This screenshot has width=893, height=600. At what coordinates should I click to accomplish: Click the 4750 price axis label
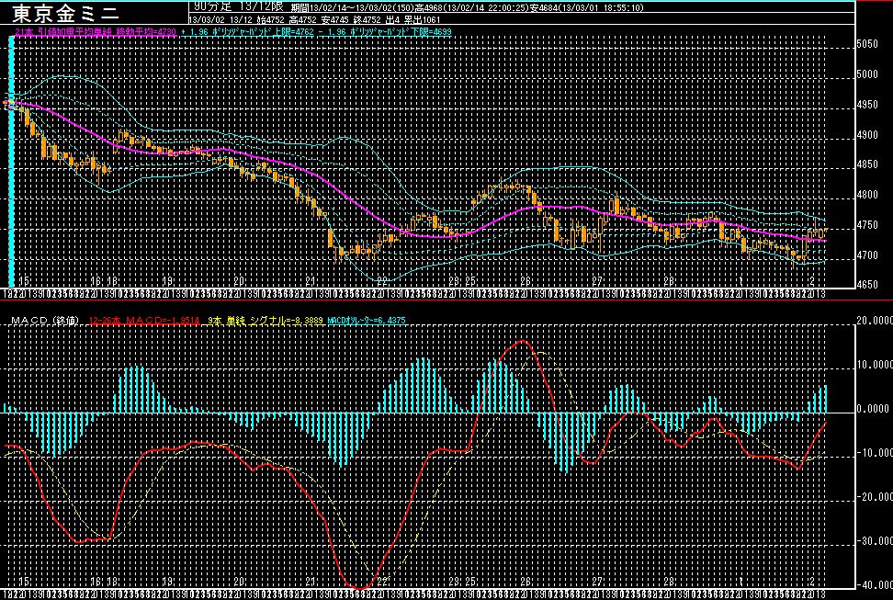(x=867, y=226)
